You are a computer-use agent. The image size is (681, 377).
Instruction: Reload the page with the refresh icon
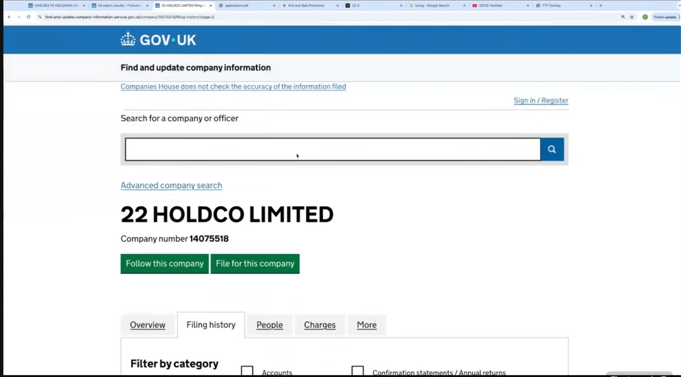pyautogui.click(x=28, y=17)
